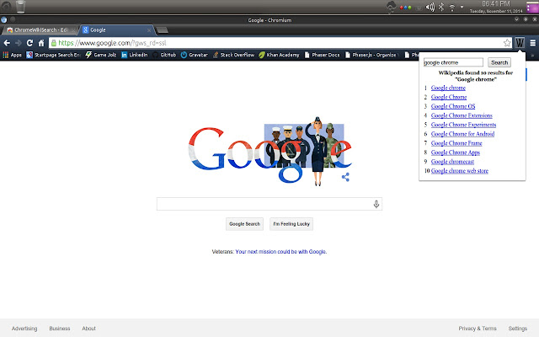Image resolution: width=539 pixels, height=337 pixels.
Task: Open a new tab
Action: point(163,30)
